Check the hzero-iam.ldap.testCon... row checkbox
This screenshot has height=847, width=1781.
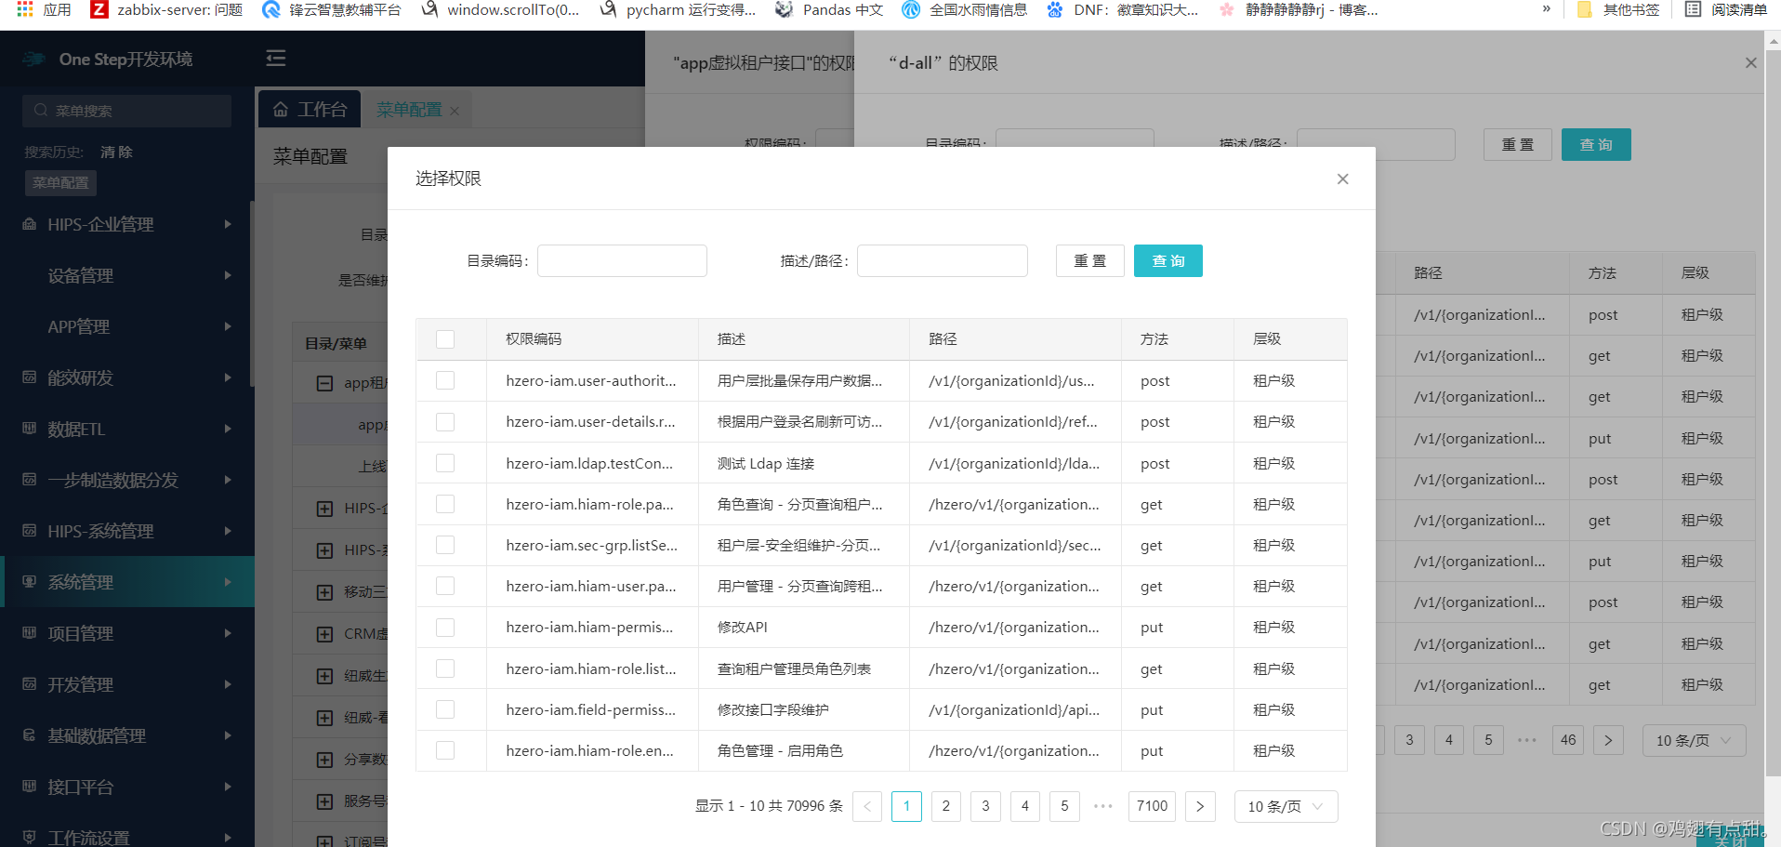(x=445, y=463)
